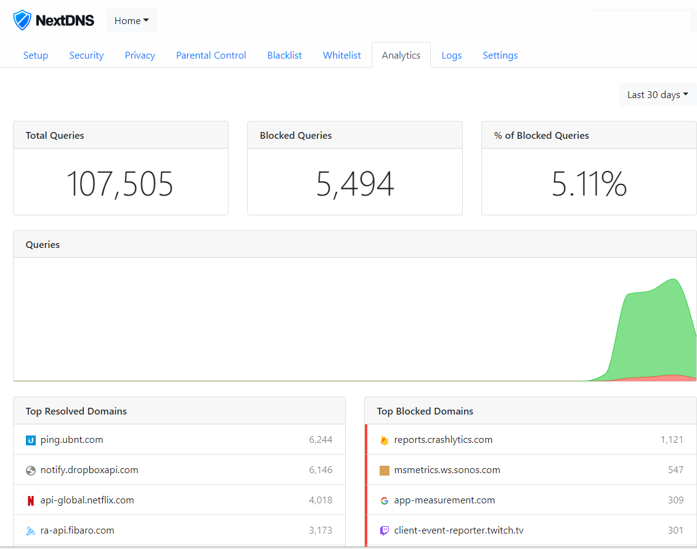Open the Last 30 days range dropdown
Image resolution: width=697 pixels, height=549 pixels.
point(658,95)
